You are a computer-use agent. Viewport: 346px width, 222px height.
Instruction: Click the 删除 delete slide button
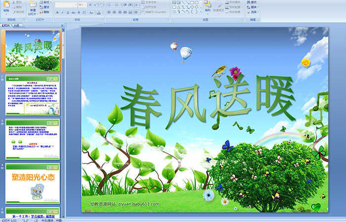pyautogui.click(x=44, y=12)
